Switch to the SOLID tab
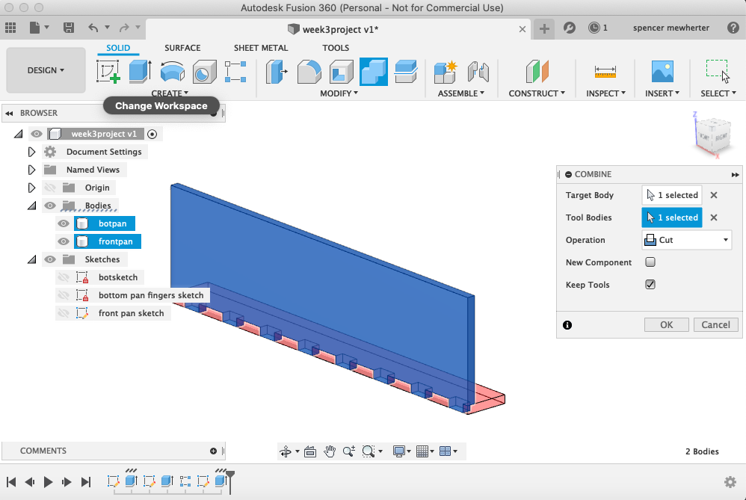The height and width of the screenshot is (500, 746). [118, 48]
